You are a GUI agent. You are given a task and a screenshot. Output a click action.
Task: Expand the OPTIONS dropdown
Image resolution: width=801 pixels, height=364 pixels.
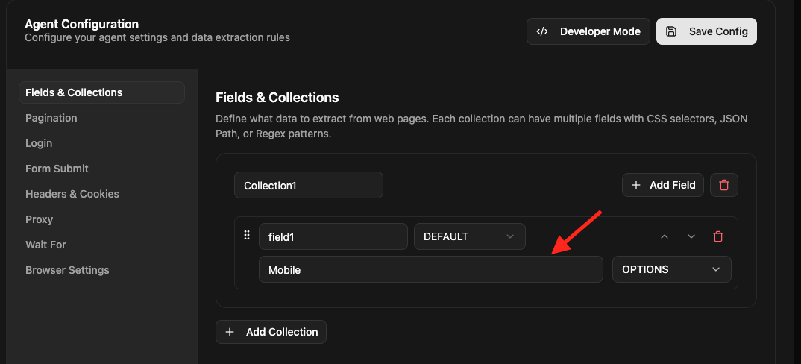point(671,269)
